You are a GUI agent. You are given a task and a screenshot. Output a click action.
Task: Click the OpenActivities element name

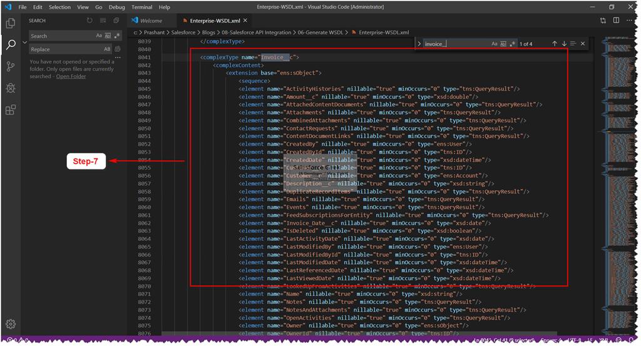(307, 318)
